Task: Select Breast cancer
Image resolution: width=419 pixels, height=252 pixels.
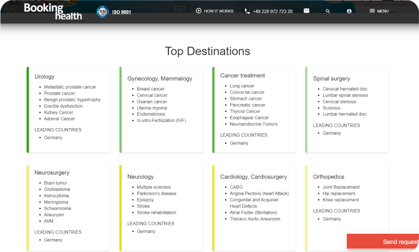Action: [x=151, y=89]
